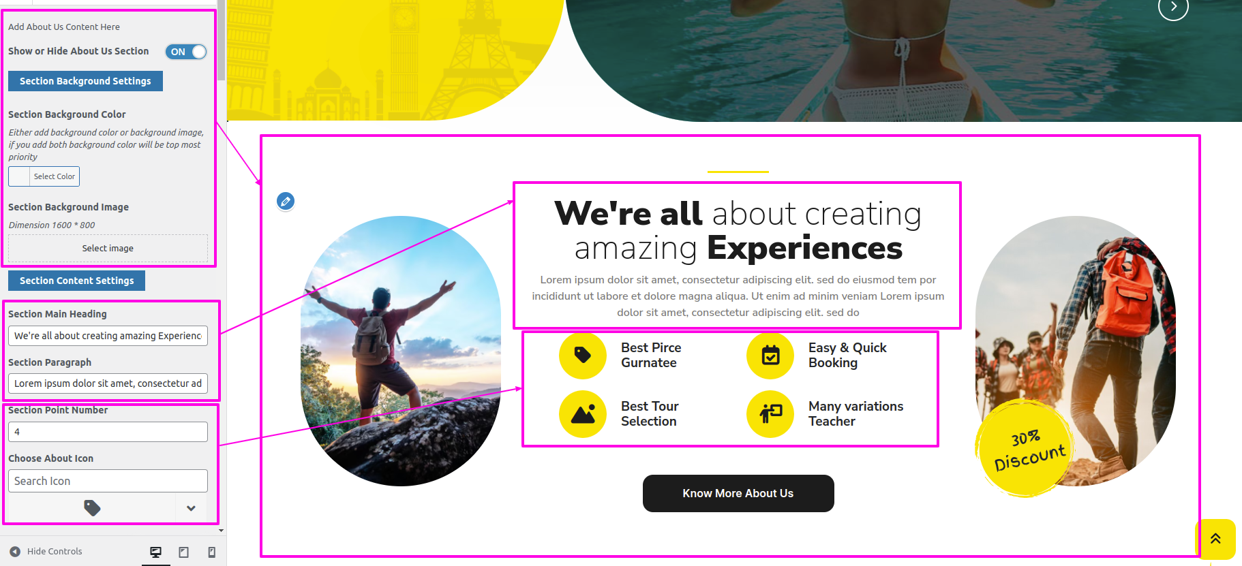
Task: Click the Easy & Quick Booking calendar icon
Action: coord(770,355)
